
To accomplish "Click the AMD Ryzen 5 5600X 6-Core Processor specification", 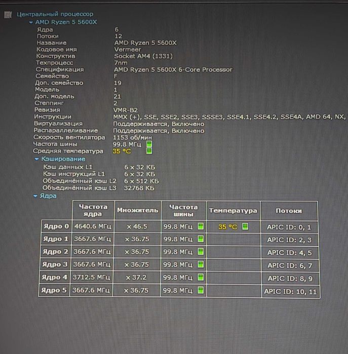I will click(173, 69).
